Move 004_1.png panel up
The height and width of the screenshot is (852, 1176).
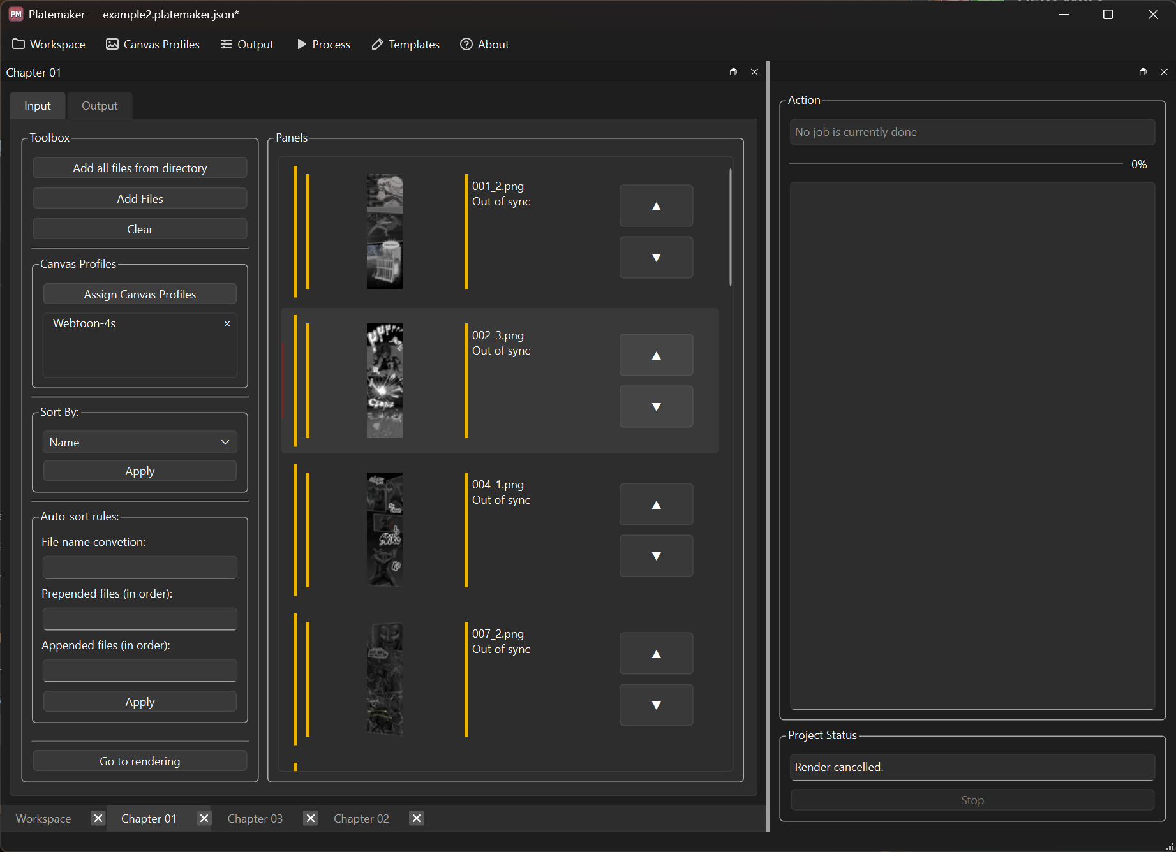click(656, 504)
